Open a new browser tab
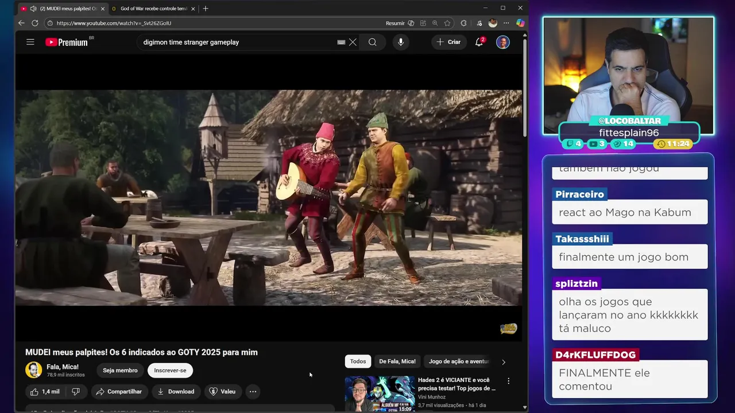Image resolution: width=735 pixels, height=413 pixels. click(206, 9)
